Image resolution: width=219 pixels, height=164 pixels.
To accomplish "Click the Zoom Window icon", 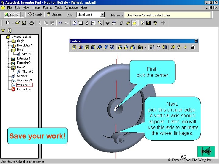I will (81, 23).
